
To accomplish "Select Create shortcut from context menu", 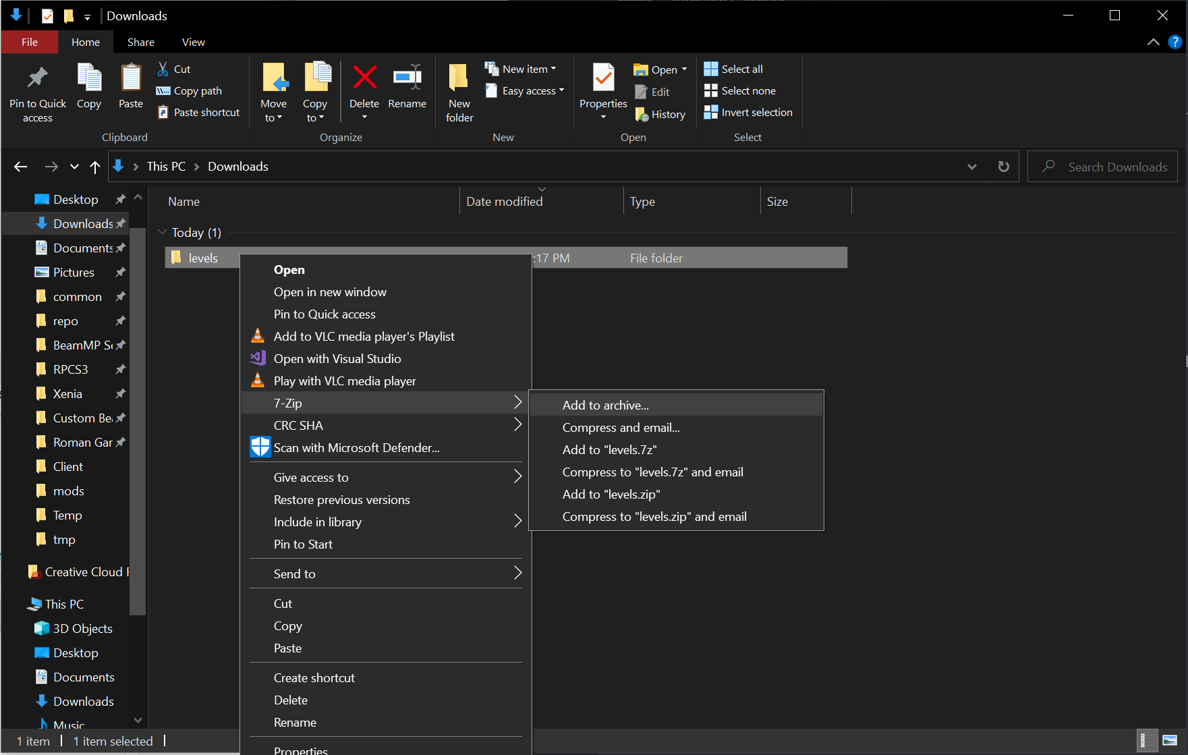I will pyautogui.click(x=386, y=678).
